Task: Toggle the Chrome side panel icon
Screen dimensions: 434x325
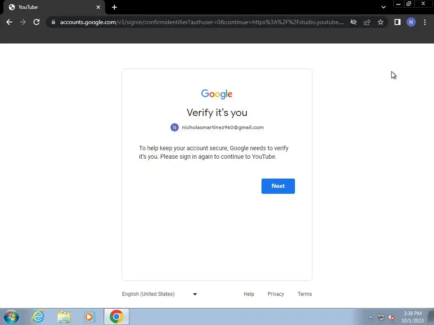Action: [398, 22]
